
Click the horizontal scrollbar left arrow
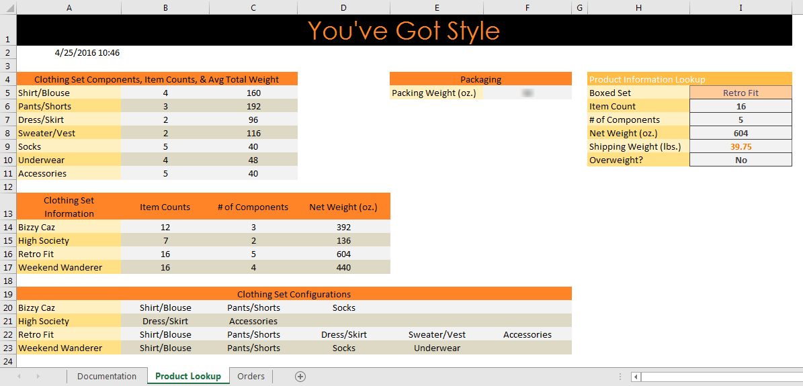(x=636, y=377)
